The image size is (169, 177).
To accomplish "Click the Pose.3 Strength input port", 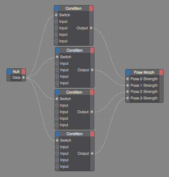I will (127, 98).
